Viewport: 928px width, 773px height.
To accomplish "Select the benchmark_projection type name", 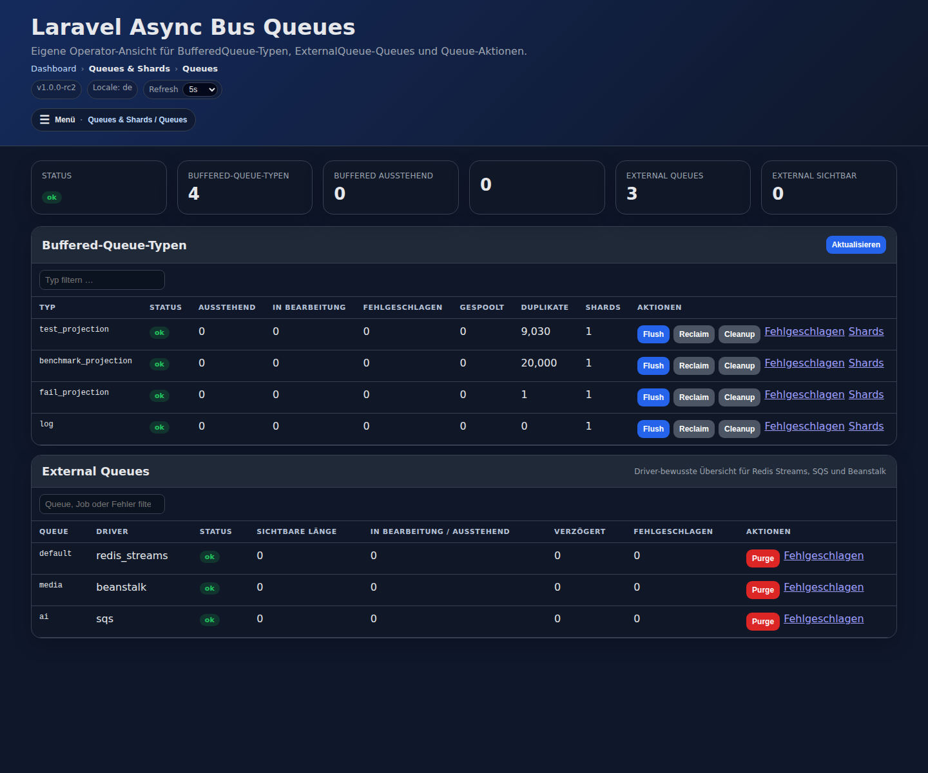I will pos(86,361).
